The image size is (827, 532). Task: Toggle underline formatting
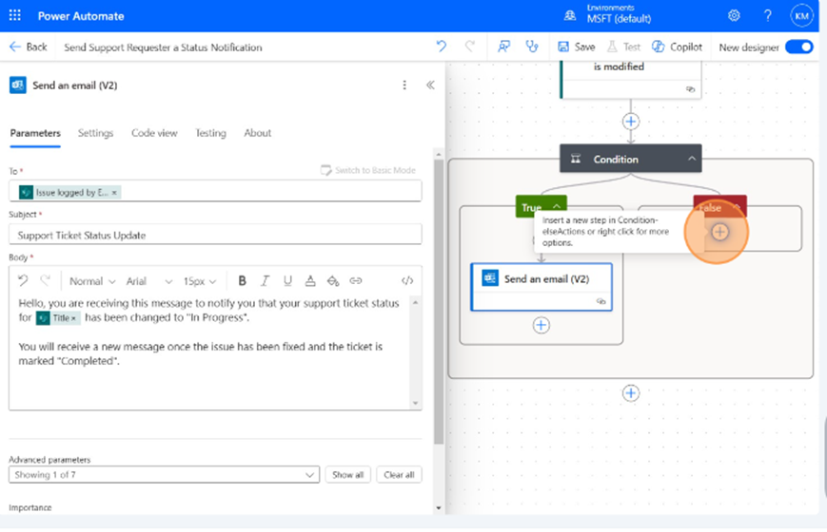(287, 281)
